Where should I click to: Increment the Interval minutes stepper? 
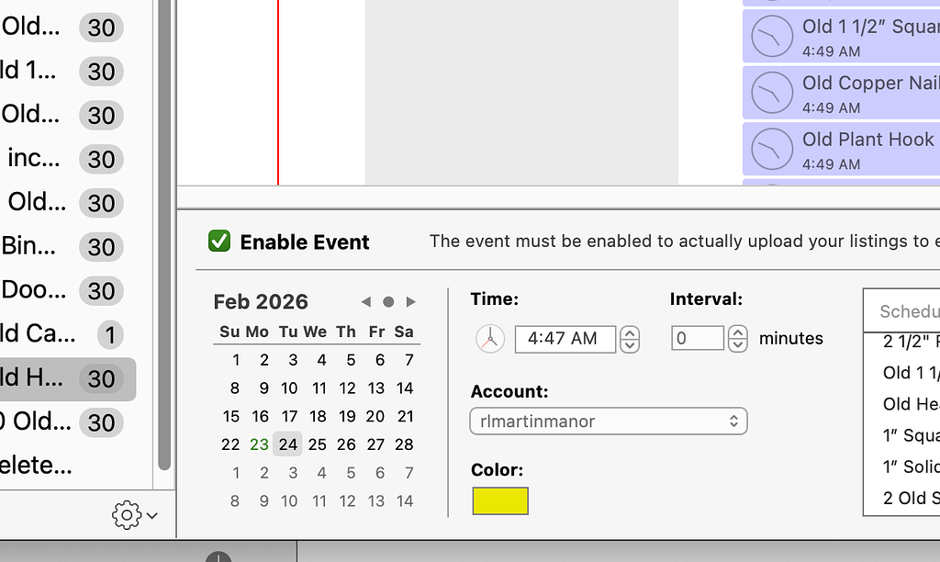click(x=737, y=332)
